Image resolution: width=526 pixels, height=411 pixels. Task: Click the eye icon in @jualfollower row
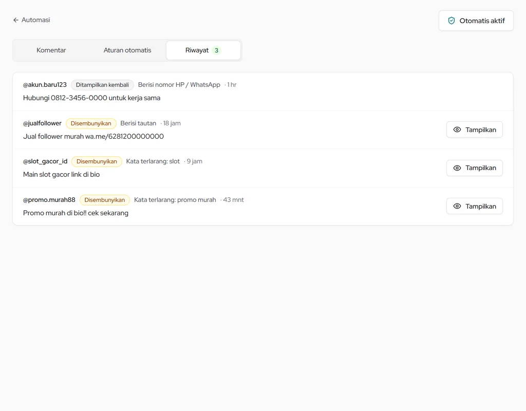tap(457, 129)
